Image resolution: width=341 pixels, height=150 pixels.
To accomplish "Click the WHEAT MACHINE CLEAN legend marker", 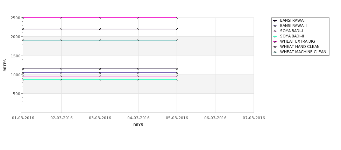I will coord(275,52).
